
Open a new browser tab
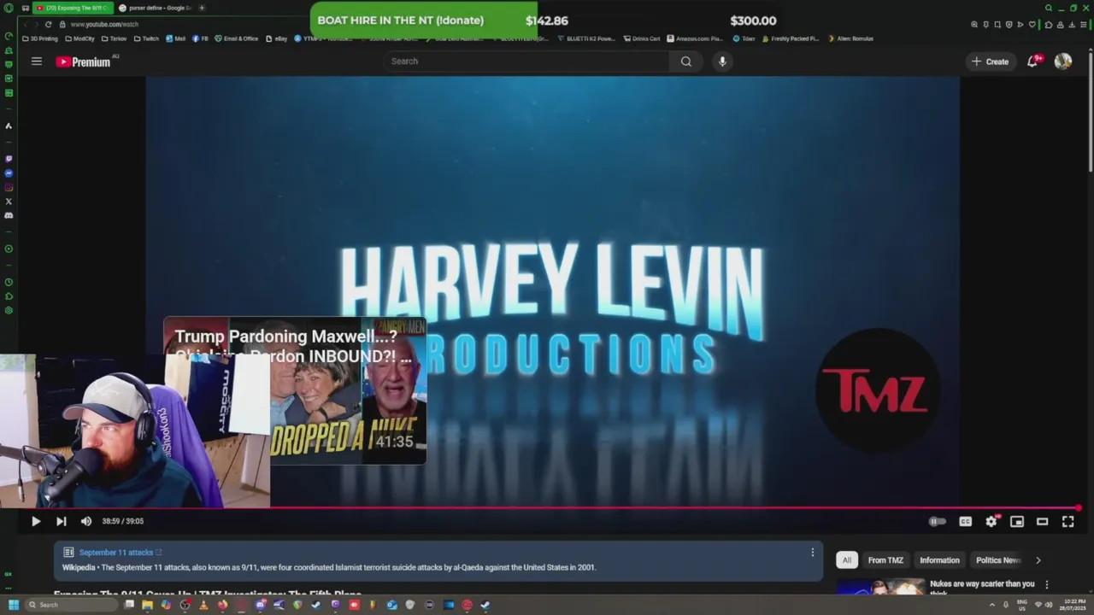202,8
